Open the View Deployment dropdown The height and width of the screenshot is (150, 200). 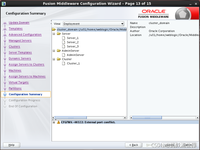(94, 24)
